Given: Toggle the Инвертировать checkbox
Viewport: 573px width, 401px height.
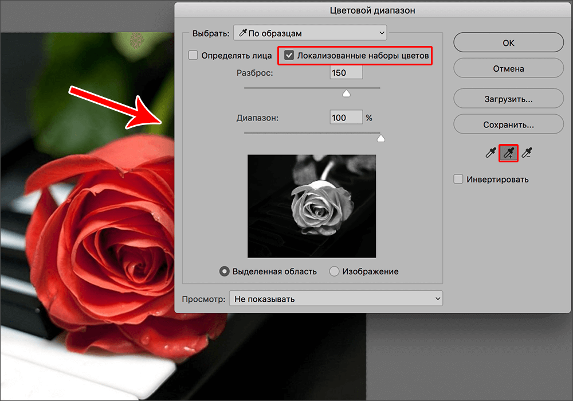Looking at the screenshot, I should coord(458,179).
